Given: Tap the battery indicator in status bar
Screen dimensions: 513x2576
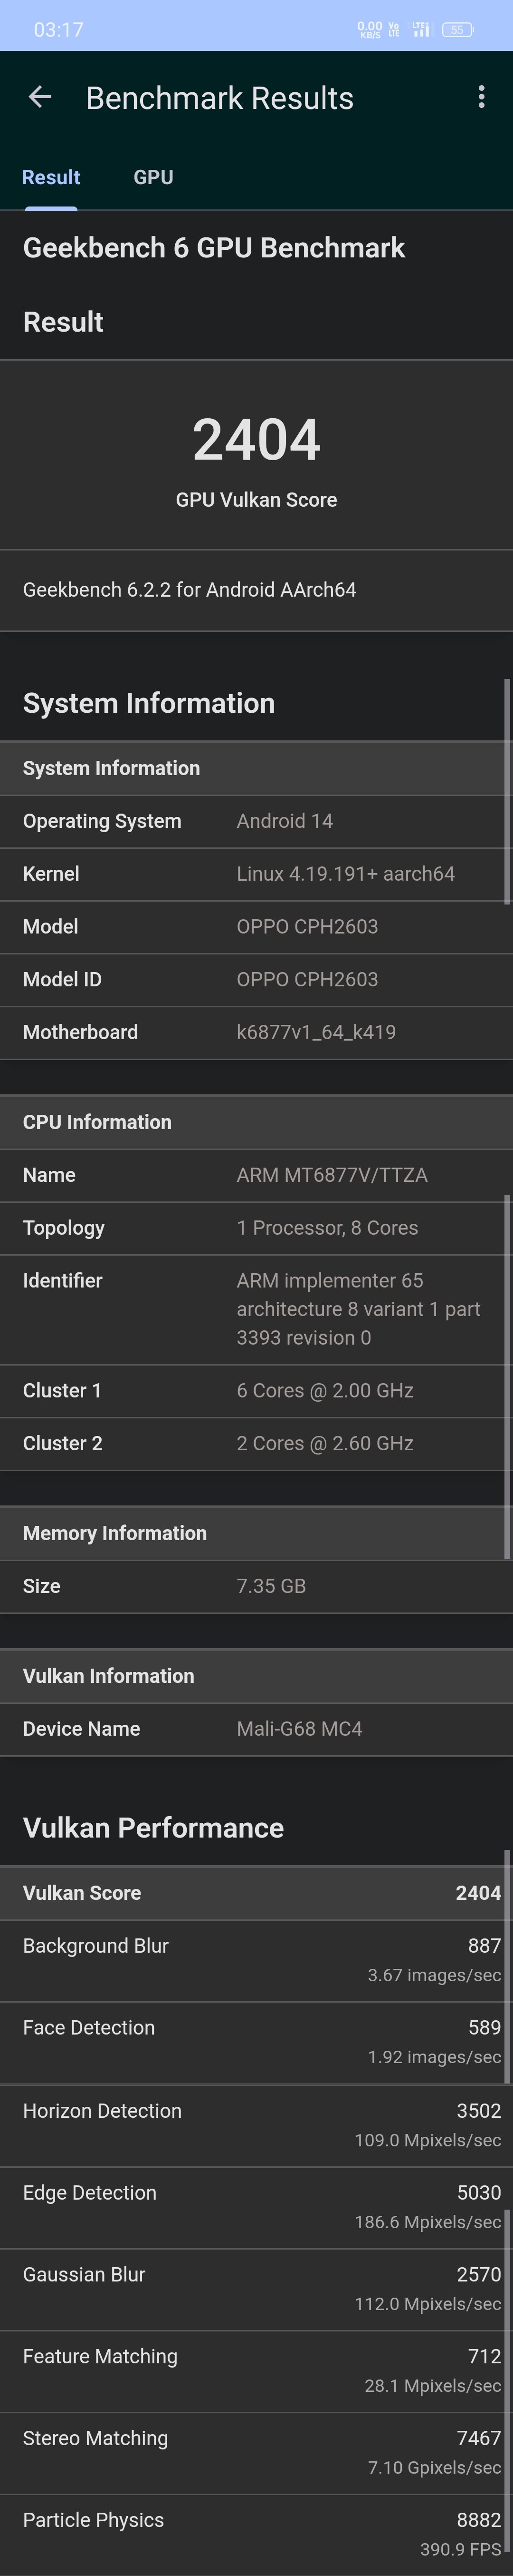Looking at the screenshot, I should click(x=458, y=30).
